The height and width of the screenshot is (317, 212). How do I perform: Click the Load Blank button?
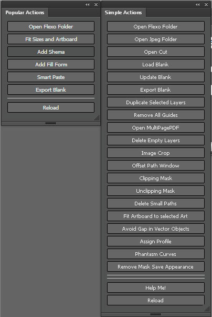pos(156,64)
